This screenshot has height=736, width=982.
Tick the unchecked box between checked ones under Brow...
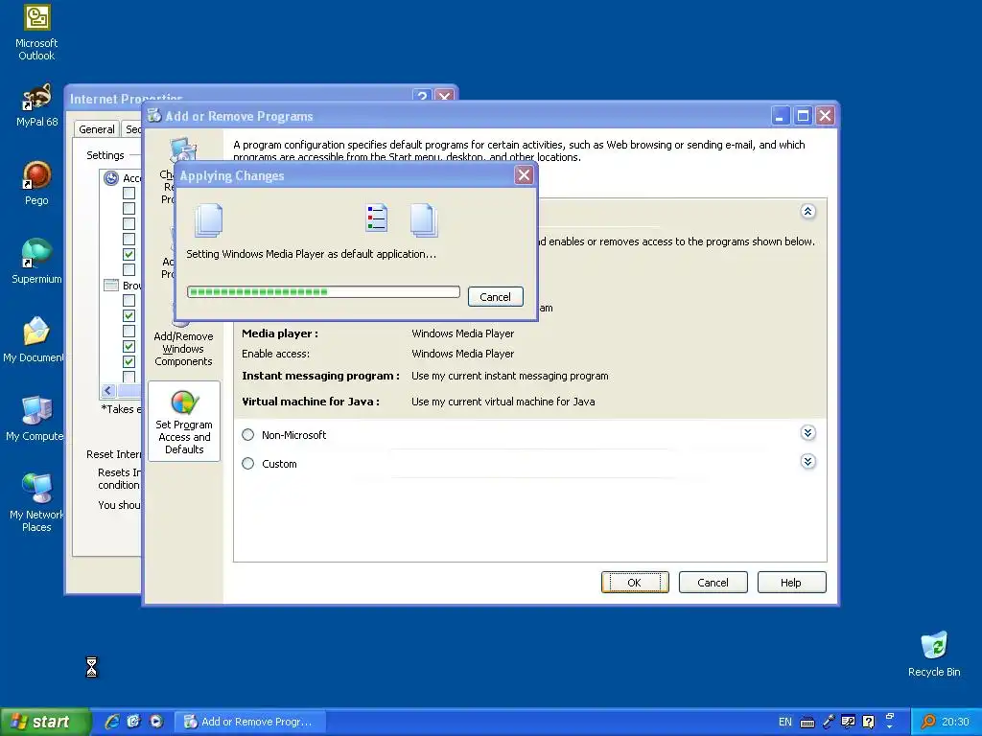point(129,331)
